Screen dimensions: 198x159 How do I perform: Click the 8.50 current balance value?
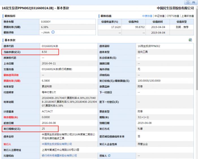point(44,52)
